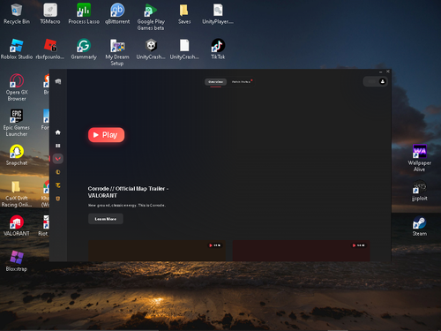This screenshot has height=331, width=441.
Task: Open the red-tinted video card thumbnail
Action: pos(302,251)
